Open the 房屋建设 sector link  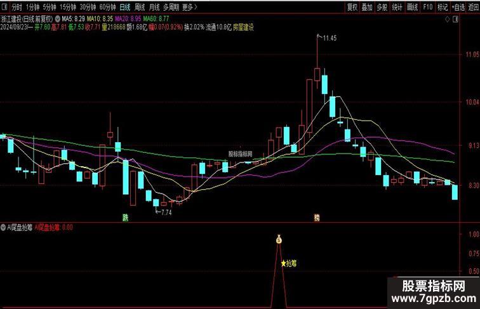[x=243, y=27]
